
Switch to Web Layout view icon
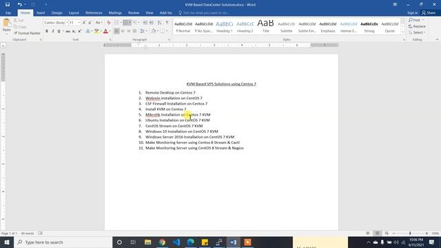point(387,233)
